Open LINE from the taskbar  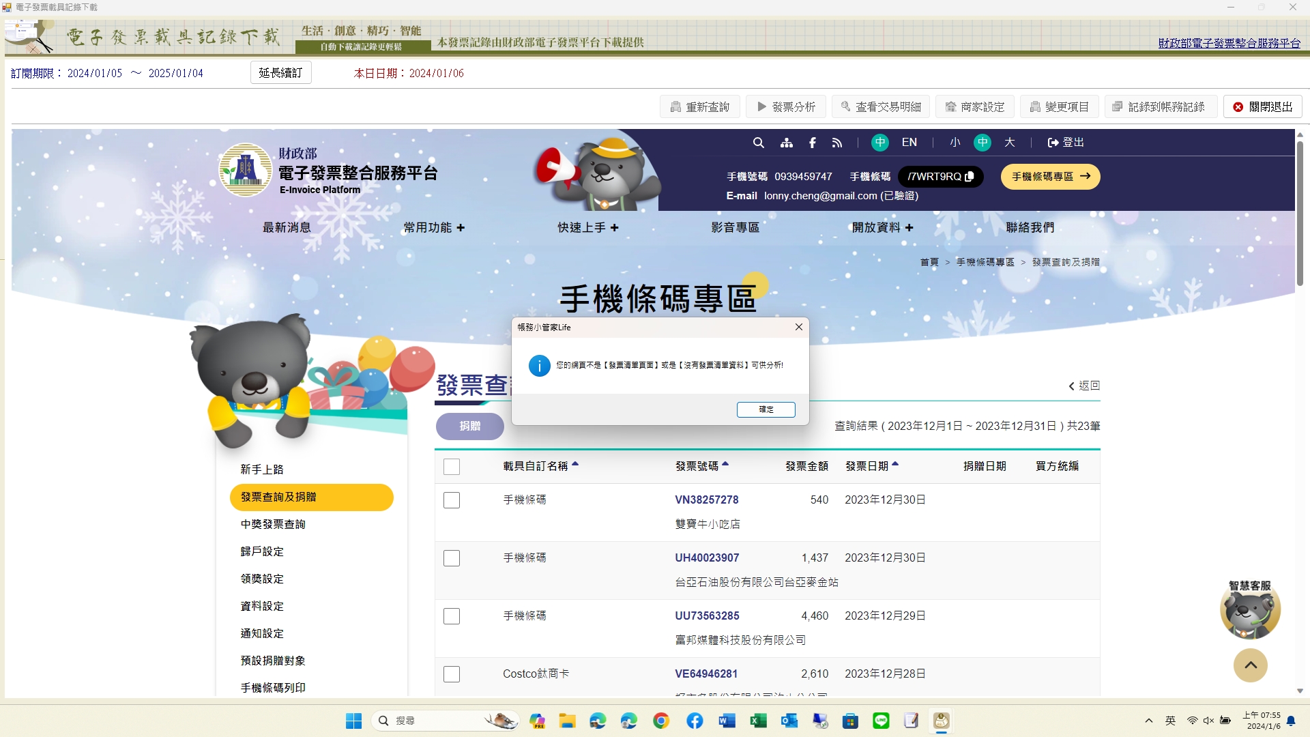click(x=881, y=721)
